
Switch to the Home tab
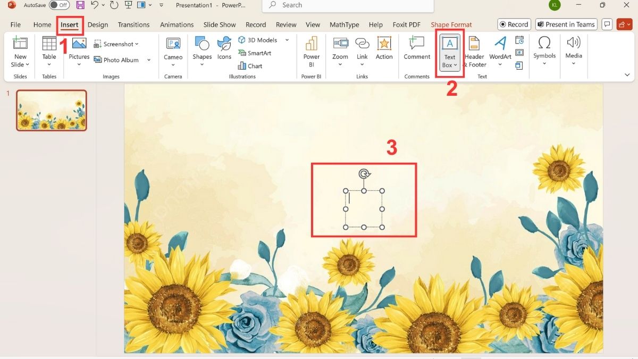[x=42, y=24]
